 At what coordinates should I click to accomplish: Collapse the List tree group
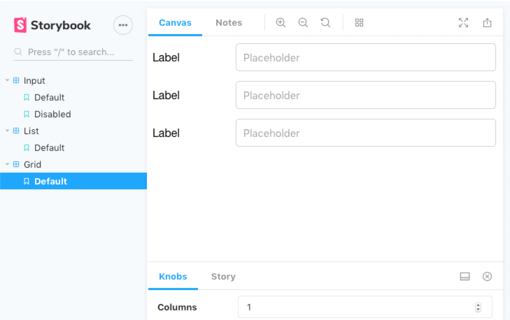[7, 131]
